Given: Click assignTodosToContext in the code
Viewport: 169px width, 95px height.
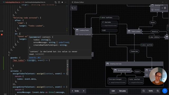Looking at the screenshot, I should [x=24, y=74].
